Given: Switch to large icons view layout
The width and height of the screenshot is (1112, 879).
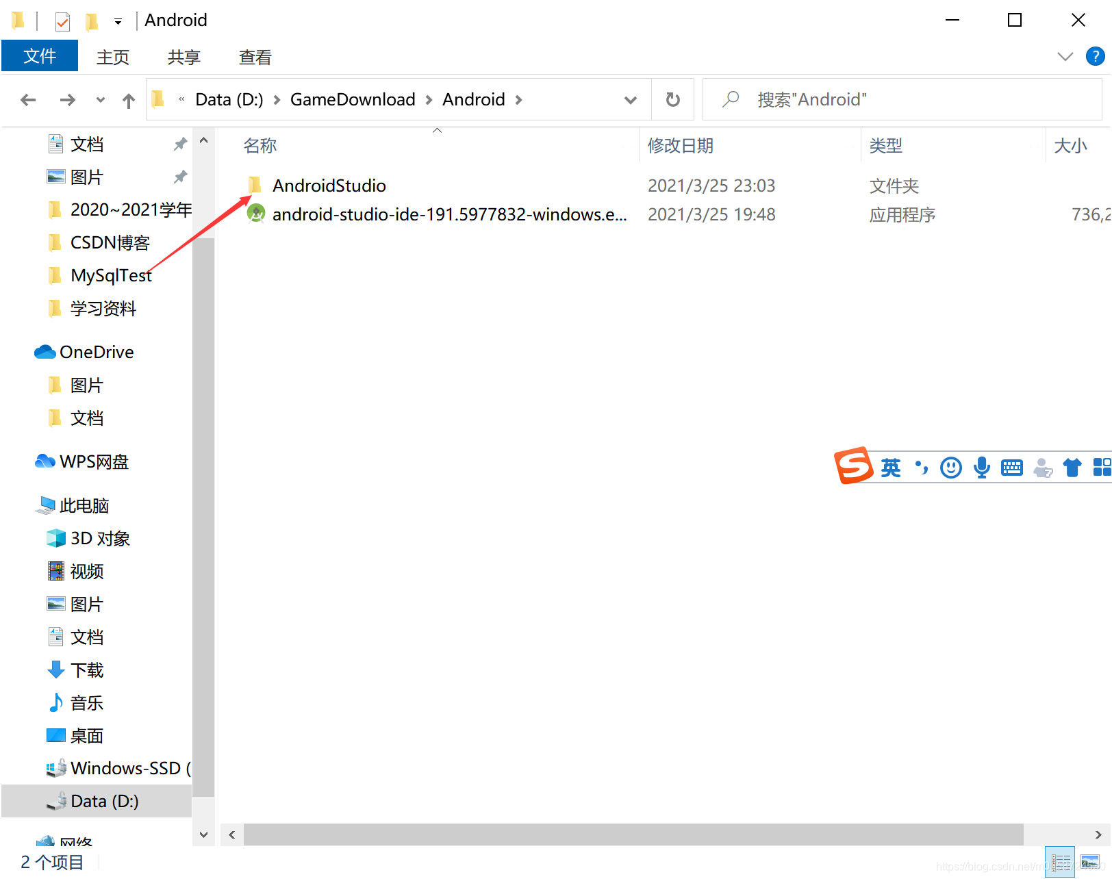Looking at the screenshot, I should (1090, 862).
